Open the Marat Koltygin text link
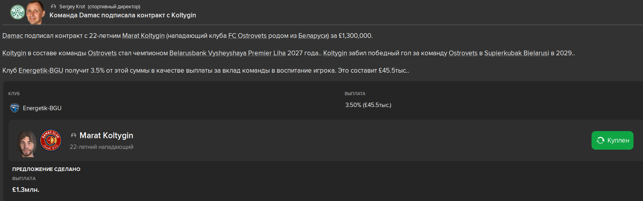This screenshot has width=643, height=201. (x=143, y=36)
